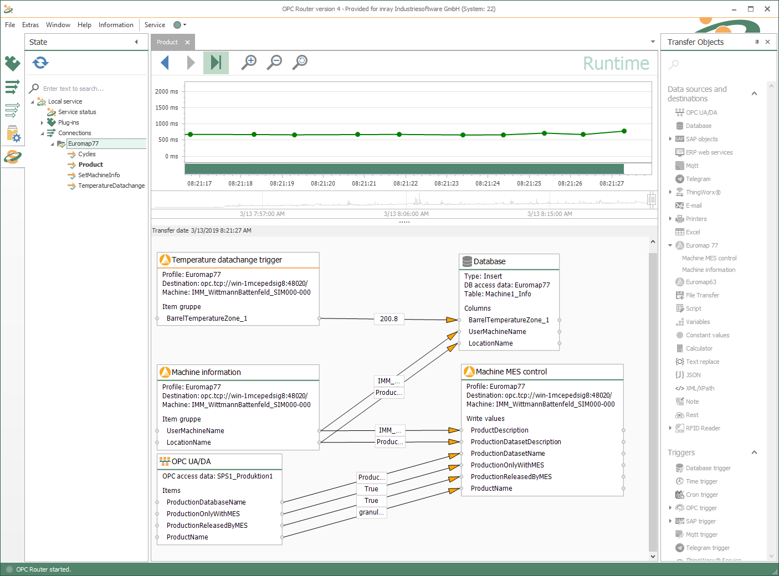Click the outlined arrows template icon in sidebar
This screenshot has height=576, width=779.
click(12, 110)
